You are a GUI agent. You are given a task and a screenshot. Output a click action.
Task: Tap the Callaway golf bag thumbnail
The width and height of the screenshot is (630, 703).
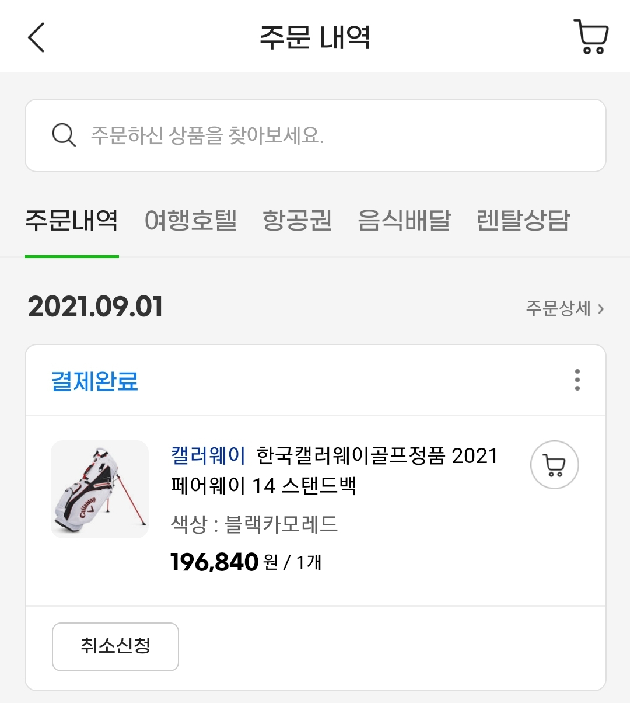point(100,489)
